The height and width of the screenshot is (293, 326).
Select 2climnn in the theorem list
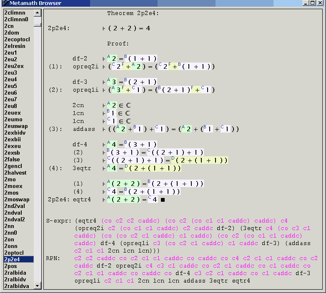[x=15, y=13]
